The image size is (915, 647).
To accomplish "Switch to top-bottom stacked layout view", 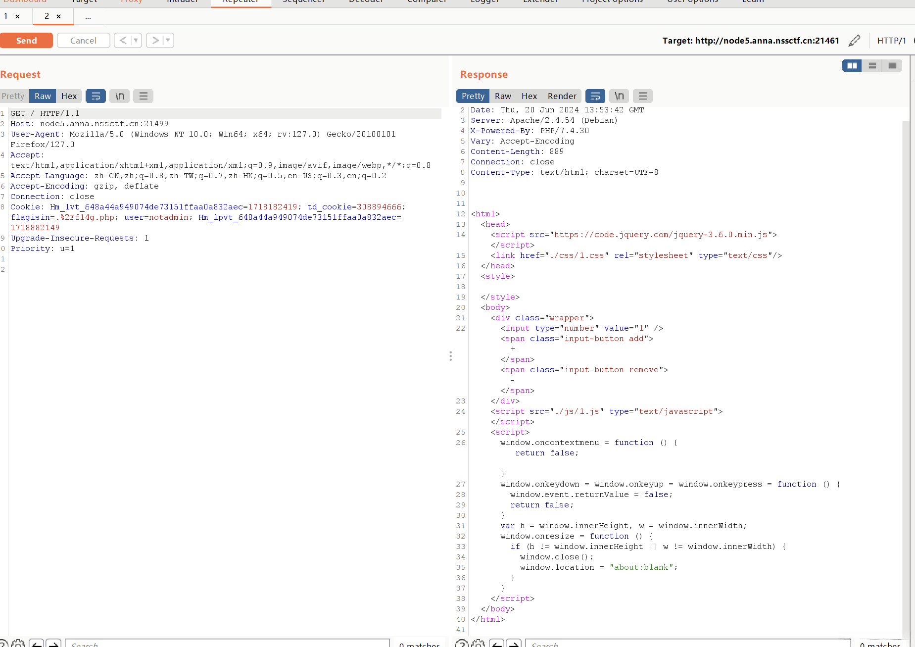I will point(872,66).
